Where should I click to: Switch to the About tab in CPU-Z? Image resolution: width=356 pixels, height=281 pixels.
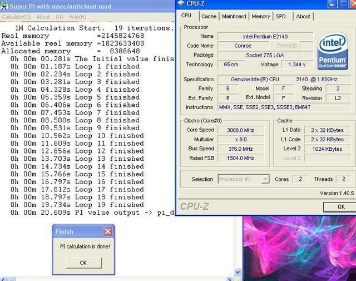point(303,16)
